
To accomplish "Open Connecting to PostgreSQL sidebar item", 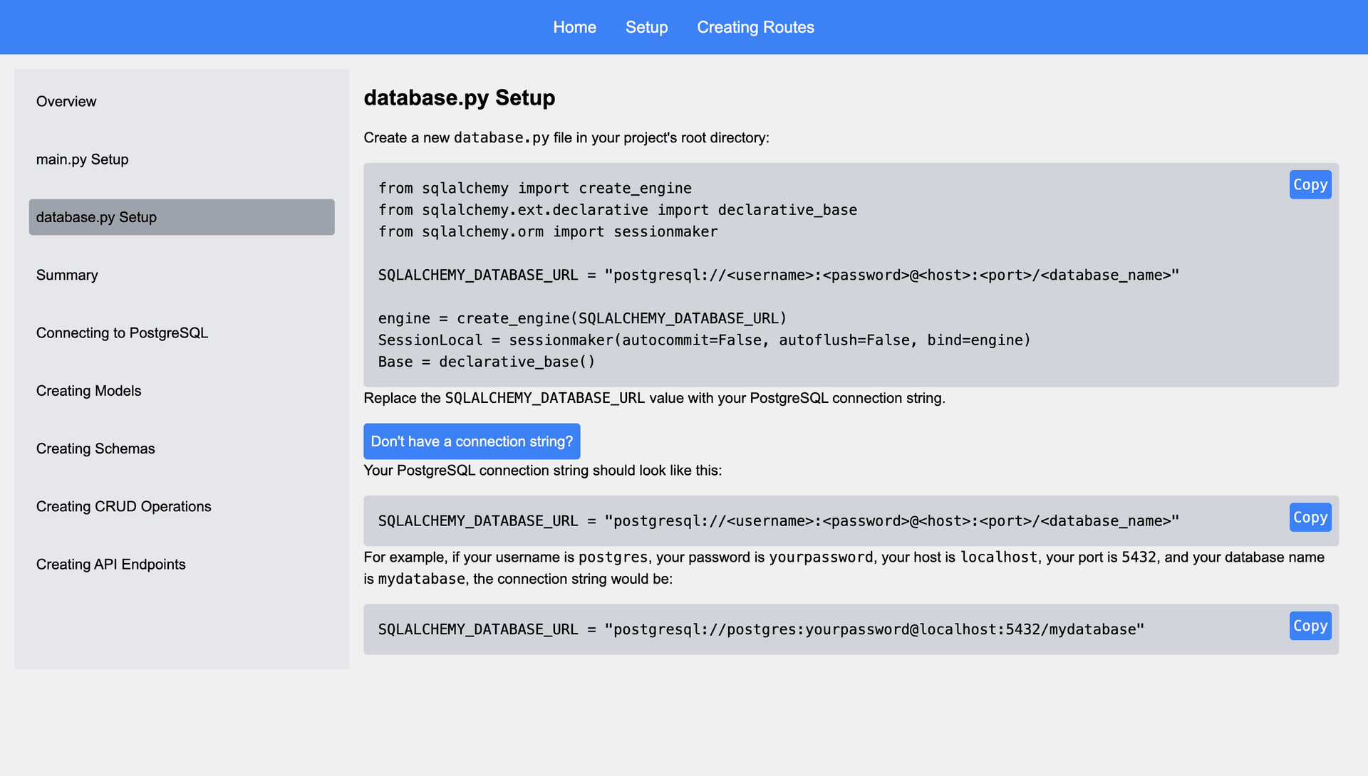I will coord(182,332).
